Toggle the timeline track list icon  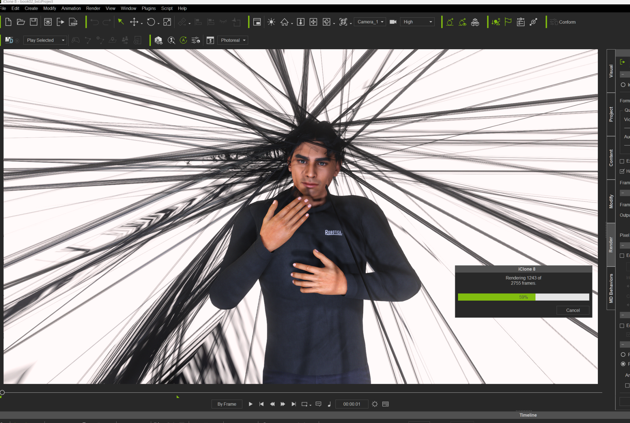pos(386,404)
